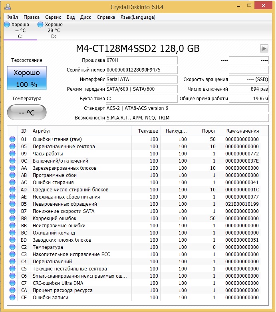Click status icon for attribute C2
The height and width of the screenshot is (312, 276).
(x=12, y=247)
